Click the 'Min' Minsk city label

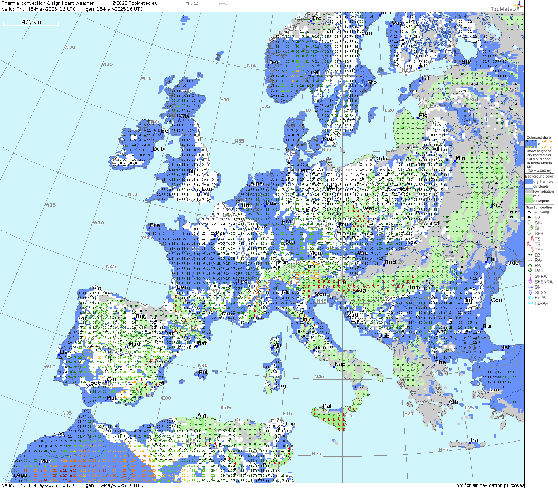click(460, 158)
